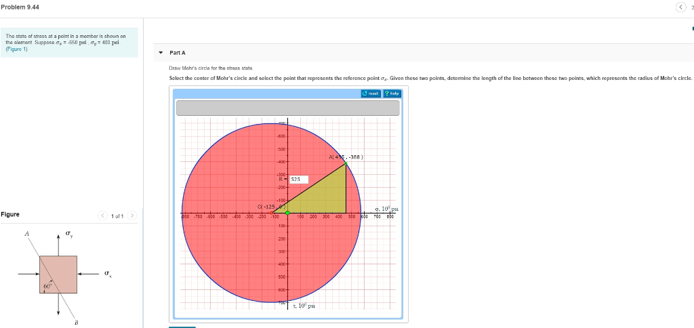This screenshot has height=328, width=694.
Task: Click 'Draw Mohr's circle for the stress state' text
Action: [211, 68]
